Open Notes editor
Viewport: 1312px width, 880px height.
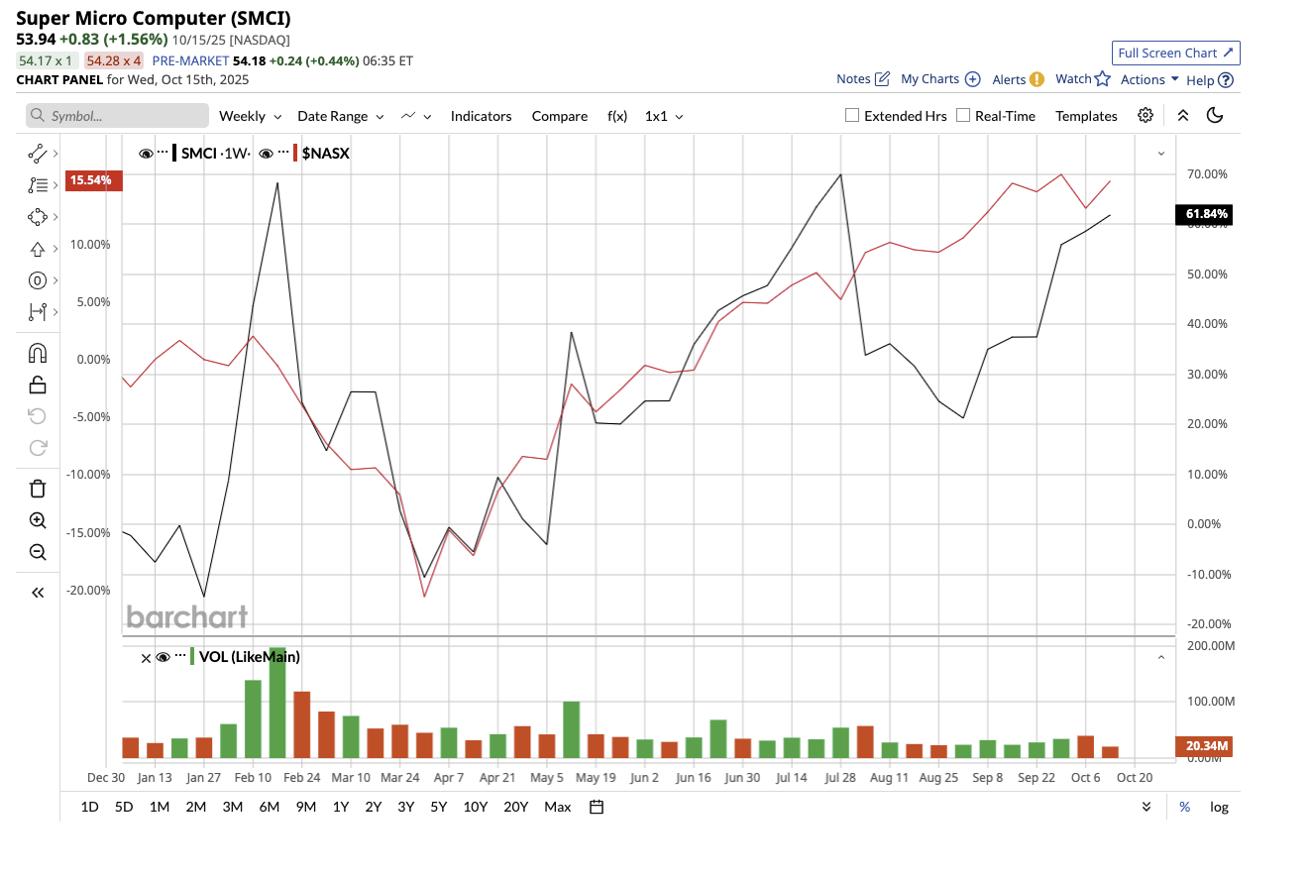(x=863, y=79)
